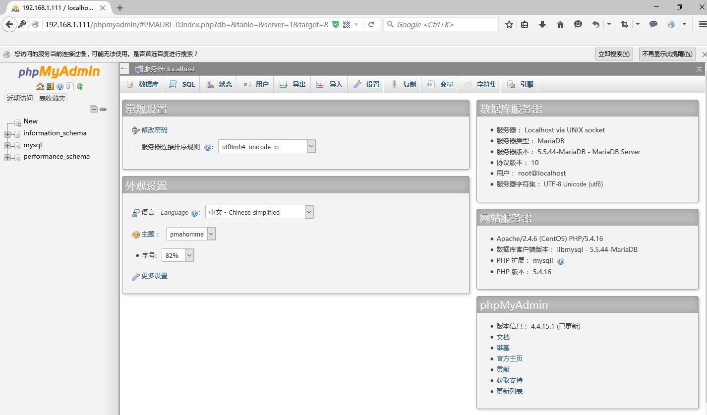Open the SQL query tab in the toolbar
707x415 pixels.
pos(181,84)
